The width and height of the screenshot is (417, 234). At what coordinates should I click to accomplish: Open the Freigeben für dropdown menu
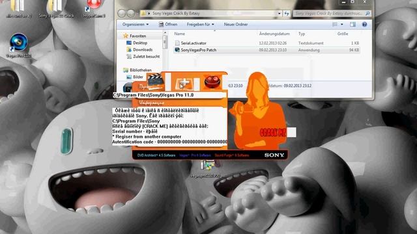point(200,25)
